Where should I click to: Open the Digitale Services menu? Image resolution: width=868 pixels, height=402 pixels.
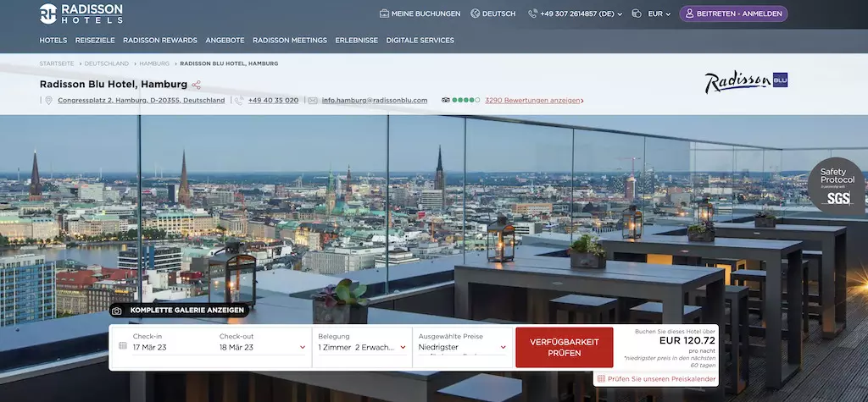pos(420,41)
